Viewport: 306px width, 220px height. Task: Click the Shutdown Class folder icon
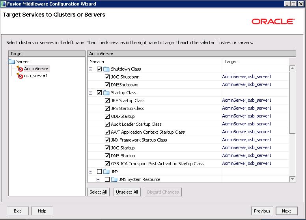(x=106, y=69)
